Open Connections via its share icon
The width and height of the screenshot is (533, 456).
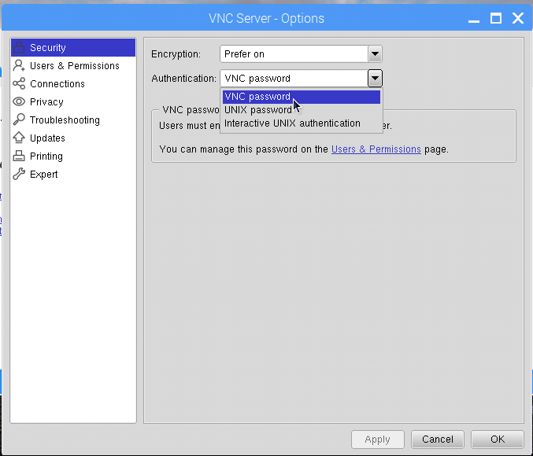(x=20, y=84)
